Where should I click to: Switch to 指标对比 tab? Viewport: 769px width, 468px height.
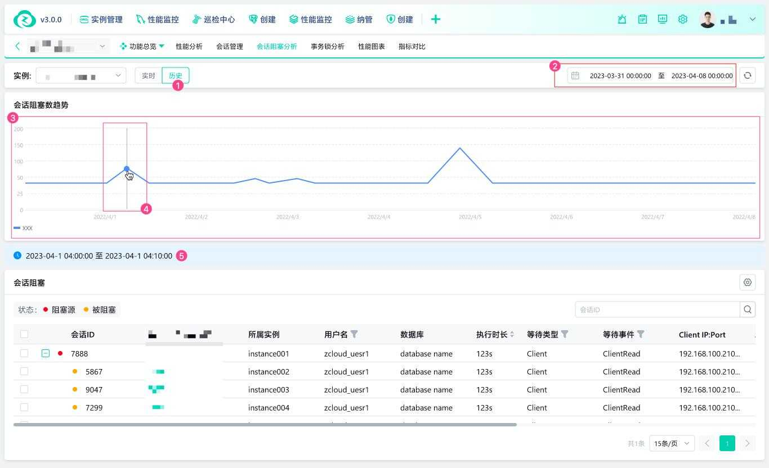pos(412,47)
